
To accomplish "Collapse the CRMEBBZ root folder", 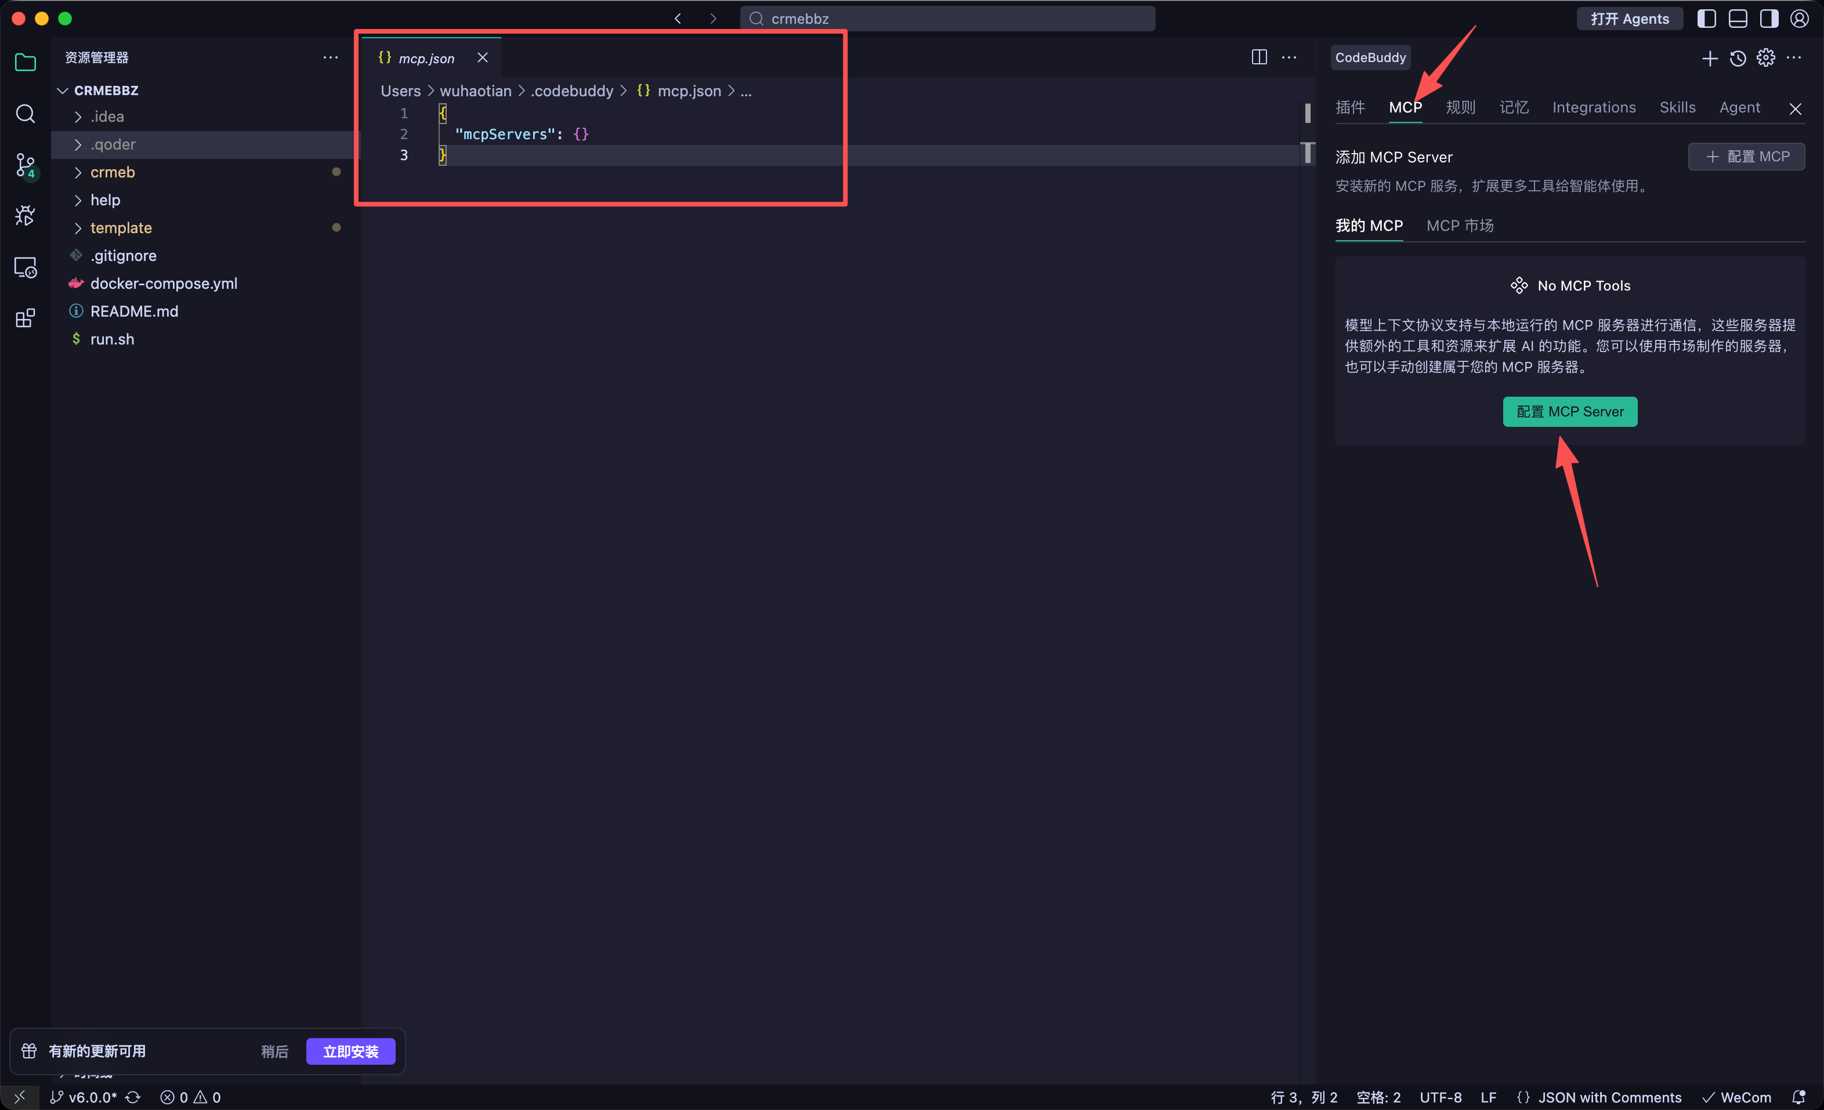I will click(x=106, y=90).
